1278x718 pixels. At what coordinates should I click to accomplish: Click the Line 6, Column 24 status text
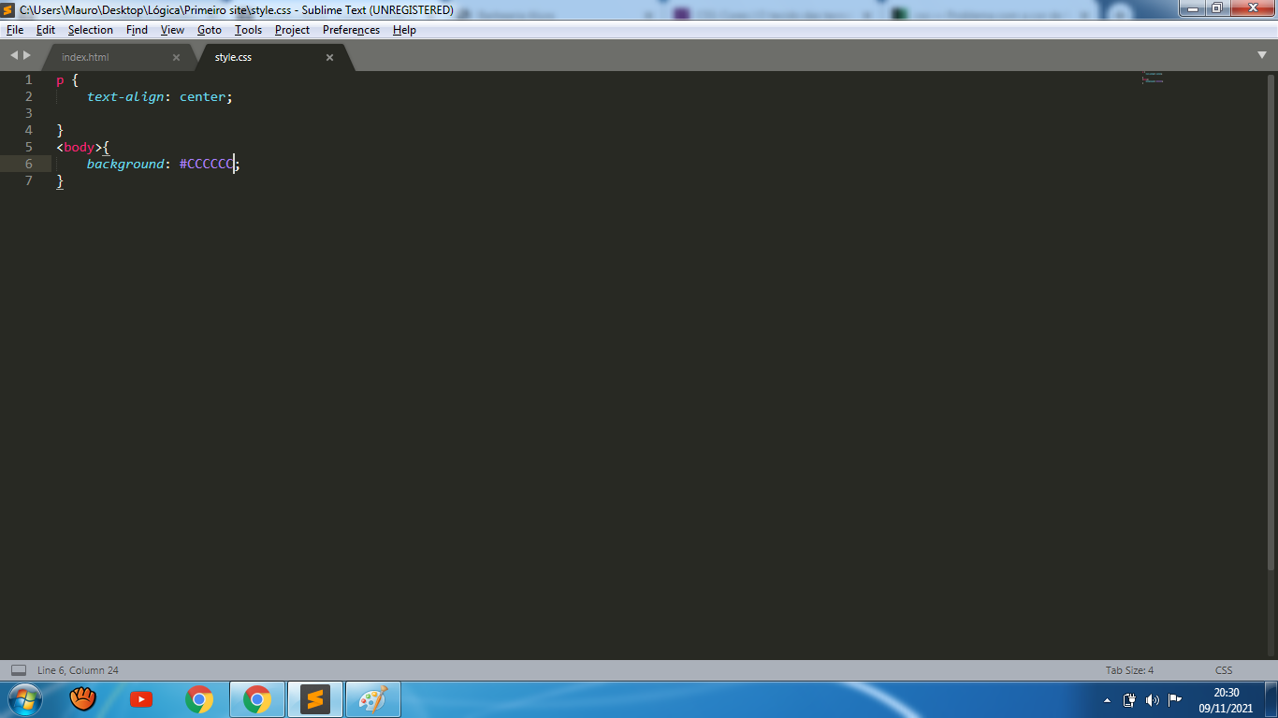tap(78, 670)
